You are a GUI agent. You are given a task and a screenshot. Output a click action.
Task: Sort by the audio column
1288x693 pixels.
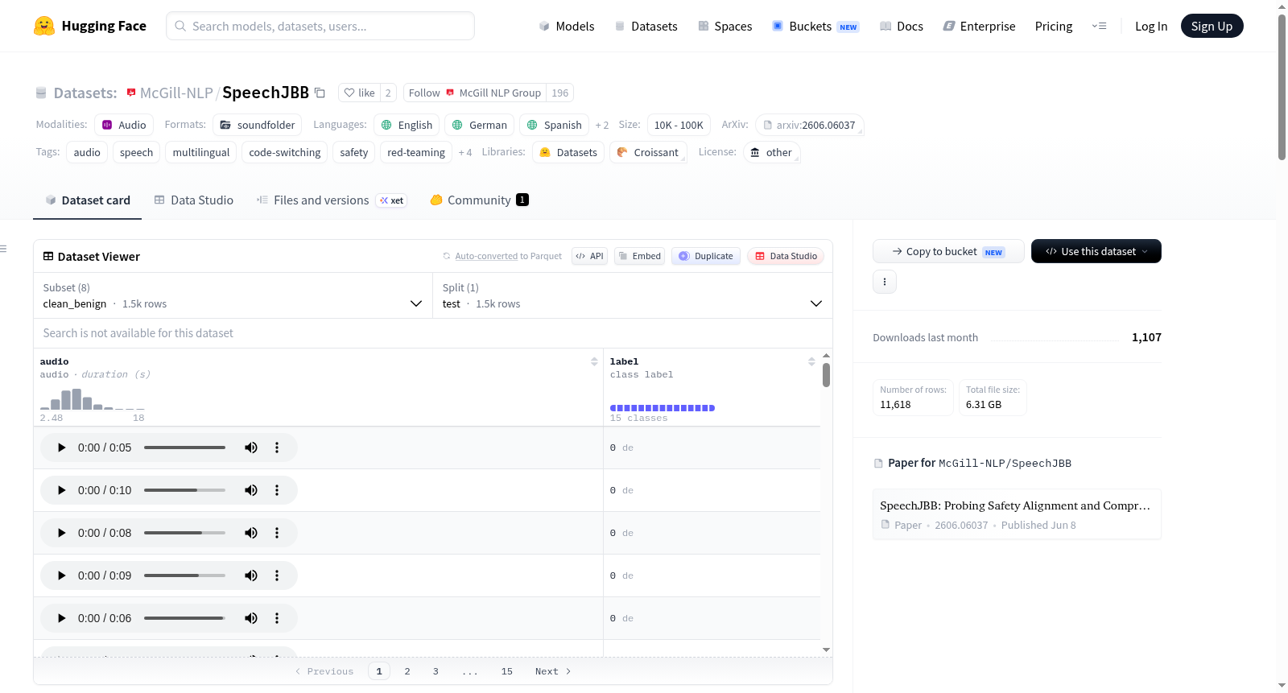(594, 362)
